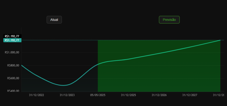Viewport: 227px width, 106px height.
Task: Select the 31/12/2026 date label
Action: click(x=159, y=95)
